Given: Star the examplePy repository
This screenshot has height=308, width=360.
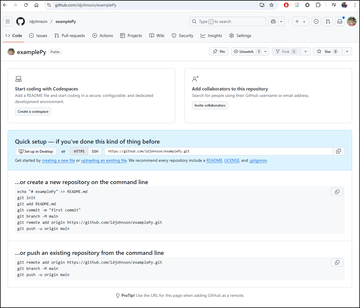Looking at the screenshot, I should [327, 51].
